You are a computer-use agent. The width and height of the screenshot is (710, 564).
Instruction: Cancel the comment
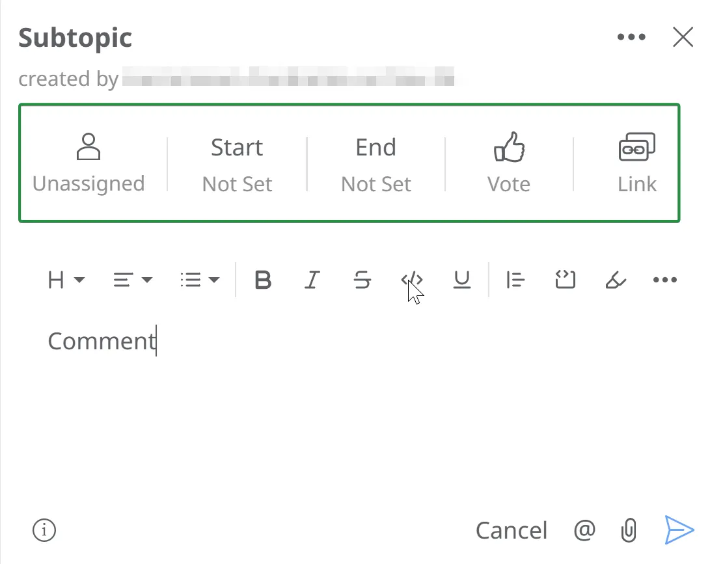[512, 531]
